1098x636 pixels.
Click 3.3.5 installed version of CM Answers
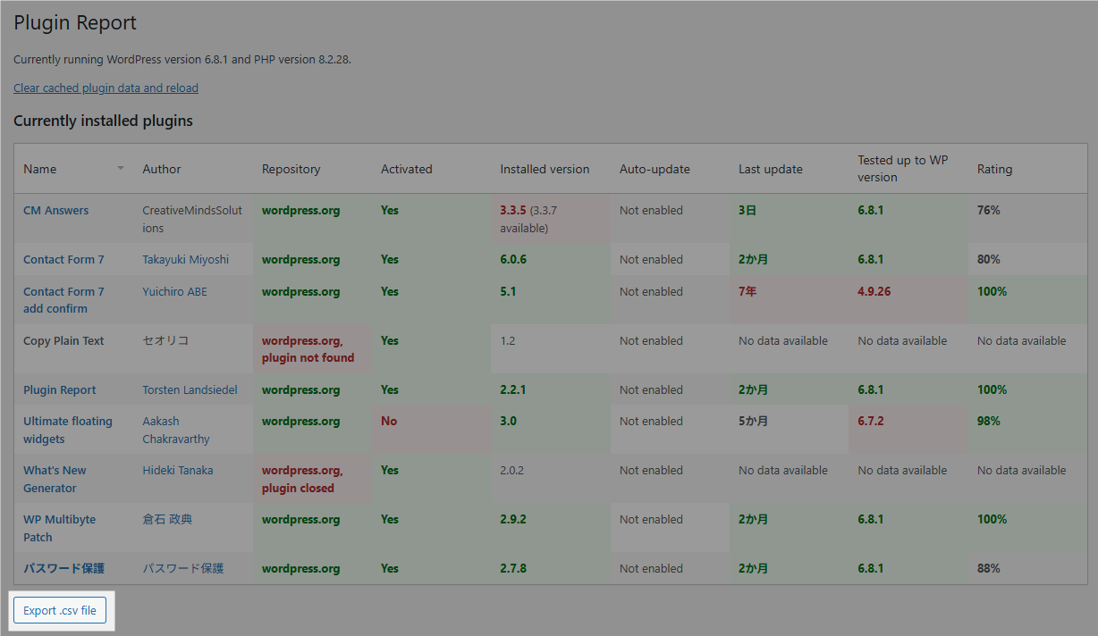(513, 211)
